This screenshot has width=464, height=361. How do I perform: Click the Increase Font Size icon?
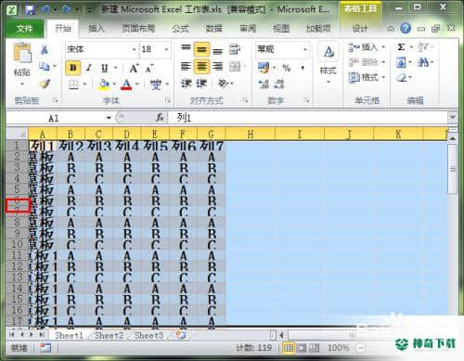pyautogui.click(x=134, y=68)
